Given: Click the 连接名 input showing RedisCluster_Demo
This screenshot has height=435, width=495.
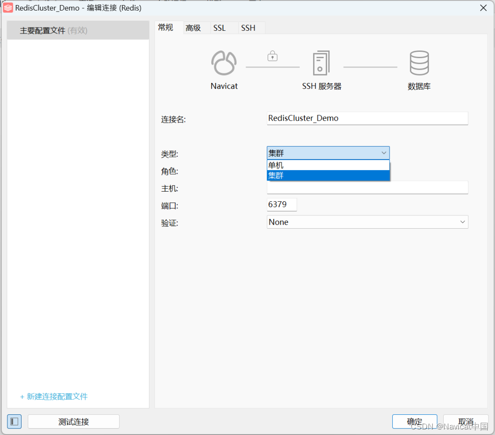Looking at the screenshot, I should pos(367,118).
